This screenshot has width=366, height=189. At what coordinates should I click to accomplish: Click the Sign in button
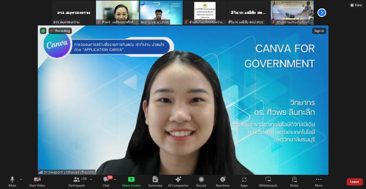319,31
